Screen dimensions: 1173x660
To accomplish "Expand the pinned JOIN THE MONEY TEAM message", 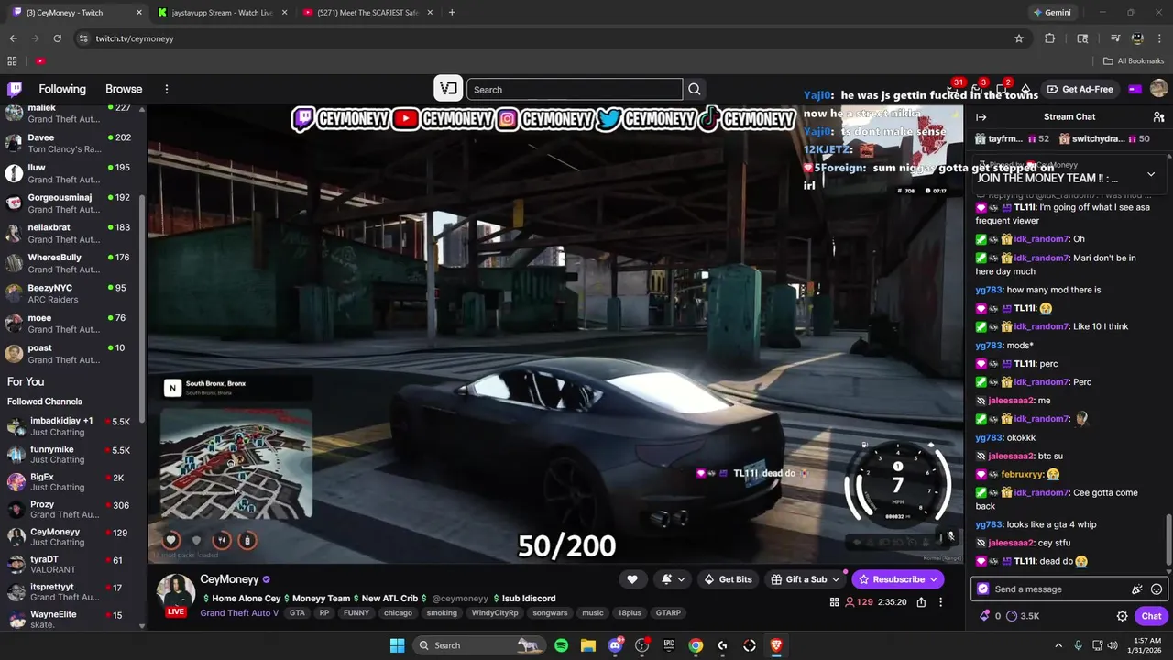I will 1151,174.
